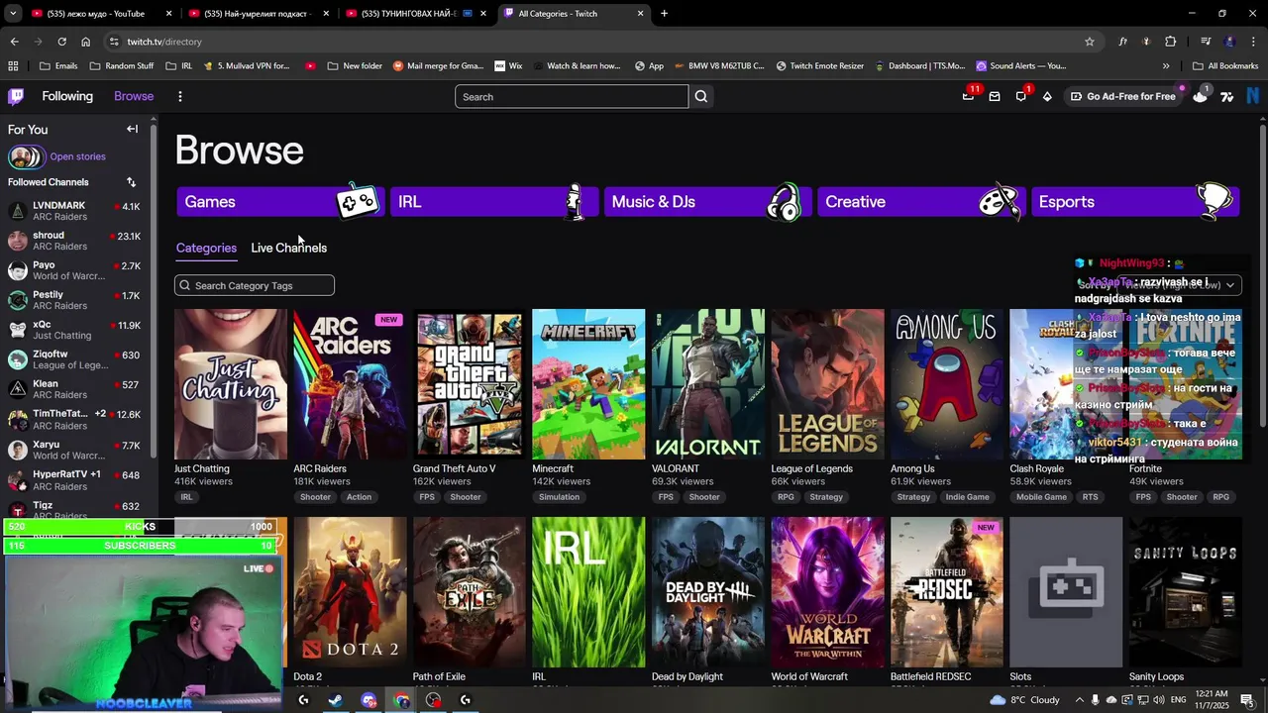Show more bookmarks with the double chevron
The image size is (1268, 713).
click(x=1166, y=66)
